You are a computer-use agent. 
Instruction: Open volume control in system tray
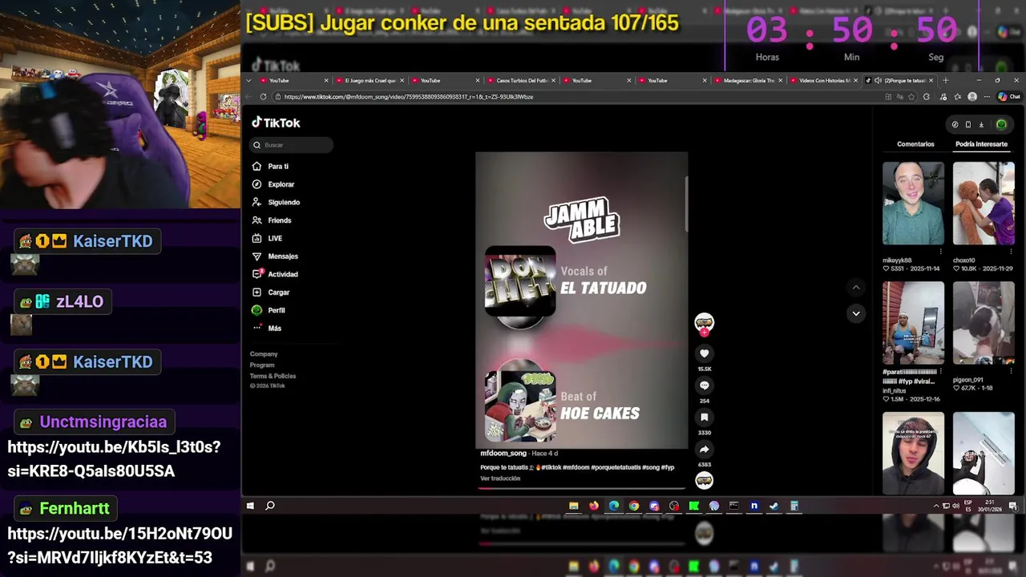tap(955, 506)
